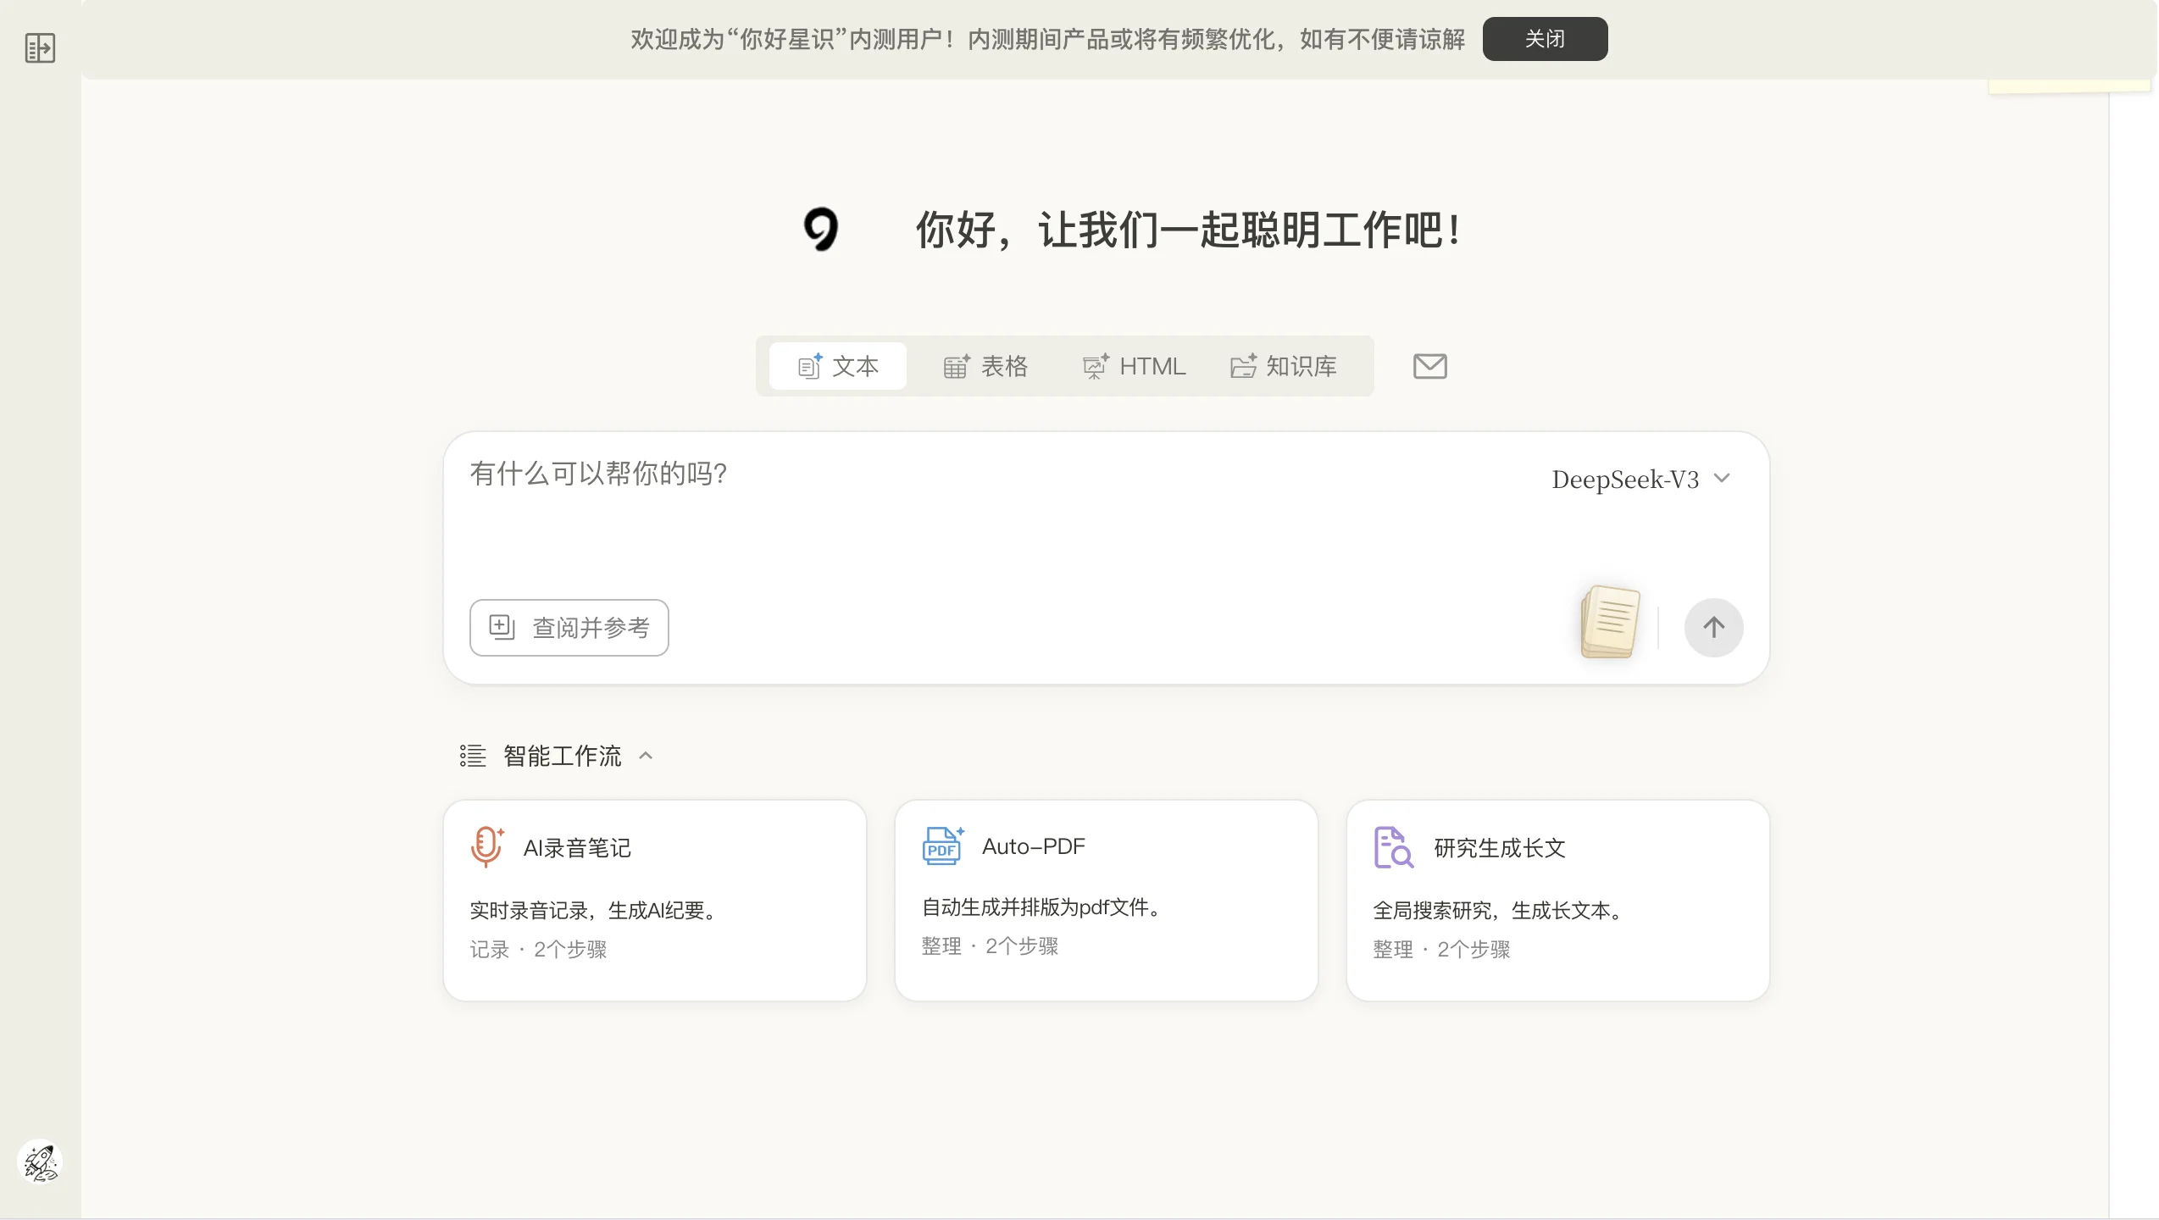The width and height of the screenshot is (2159, 1220).
Task: Click the 关闭 button on the welcome banner
Action: (x=1544, y=38)
